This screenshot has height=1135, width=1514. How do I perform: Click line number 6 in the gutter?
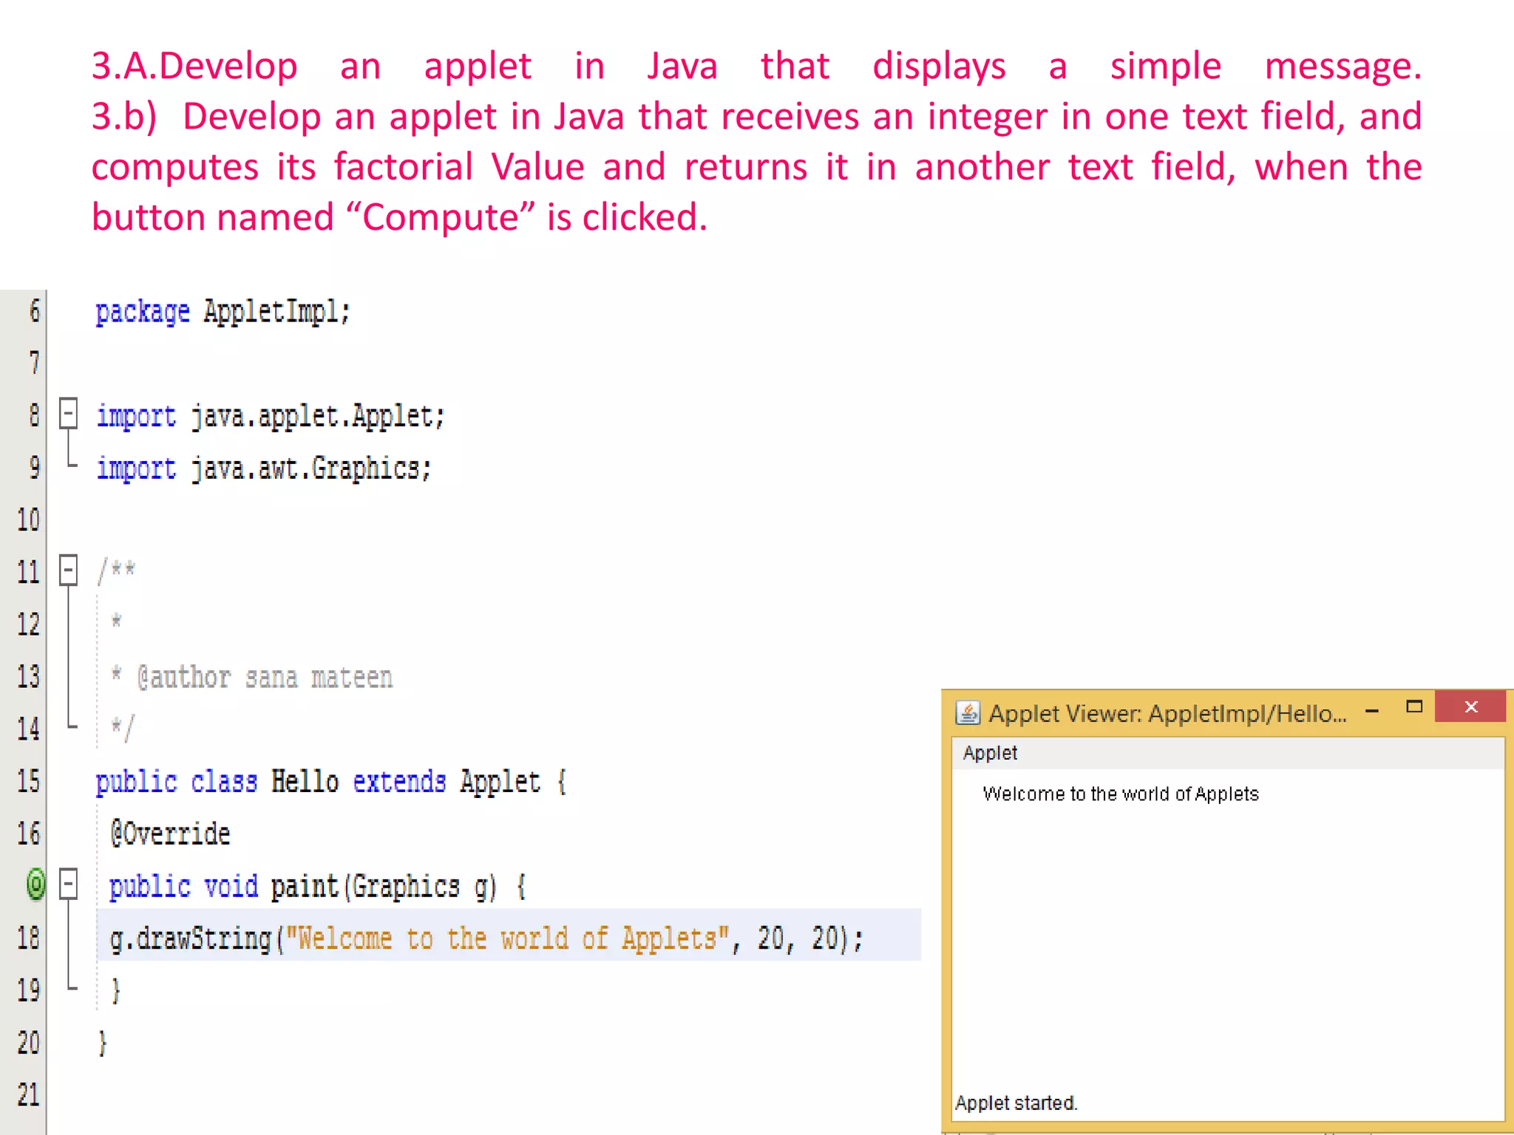pyautogui.click(x=34, y=311)
